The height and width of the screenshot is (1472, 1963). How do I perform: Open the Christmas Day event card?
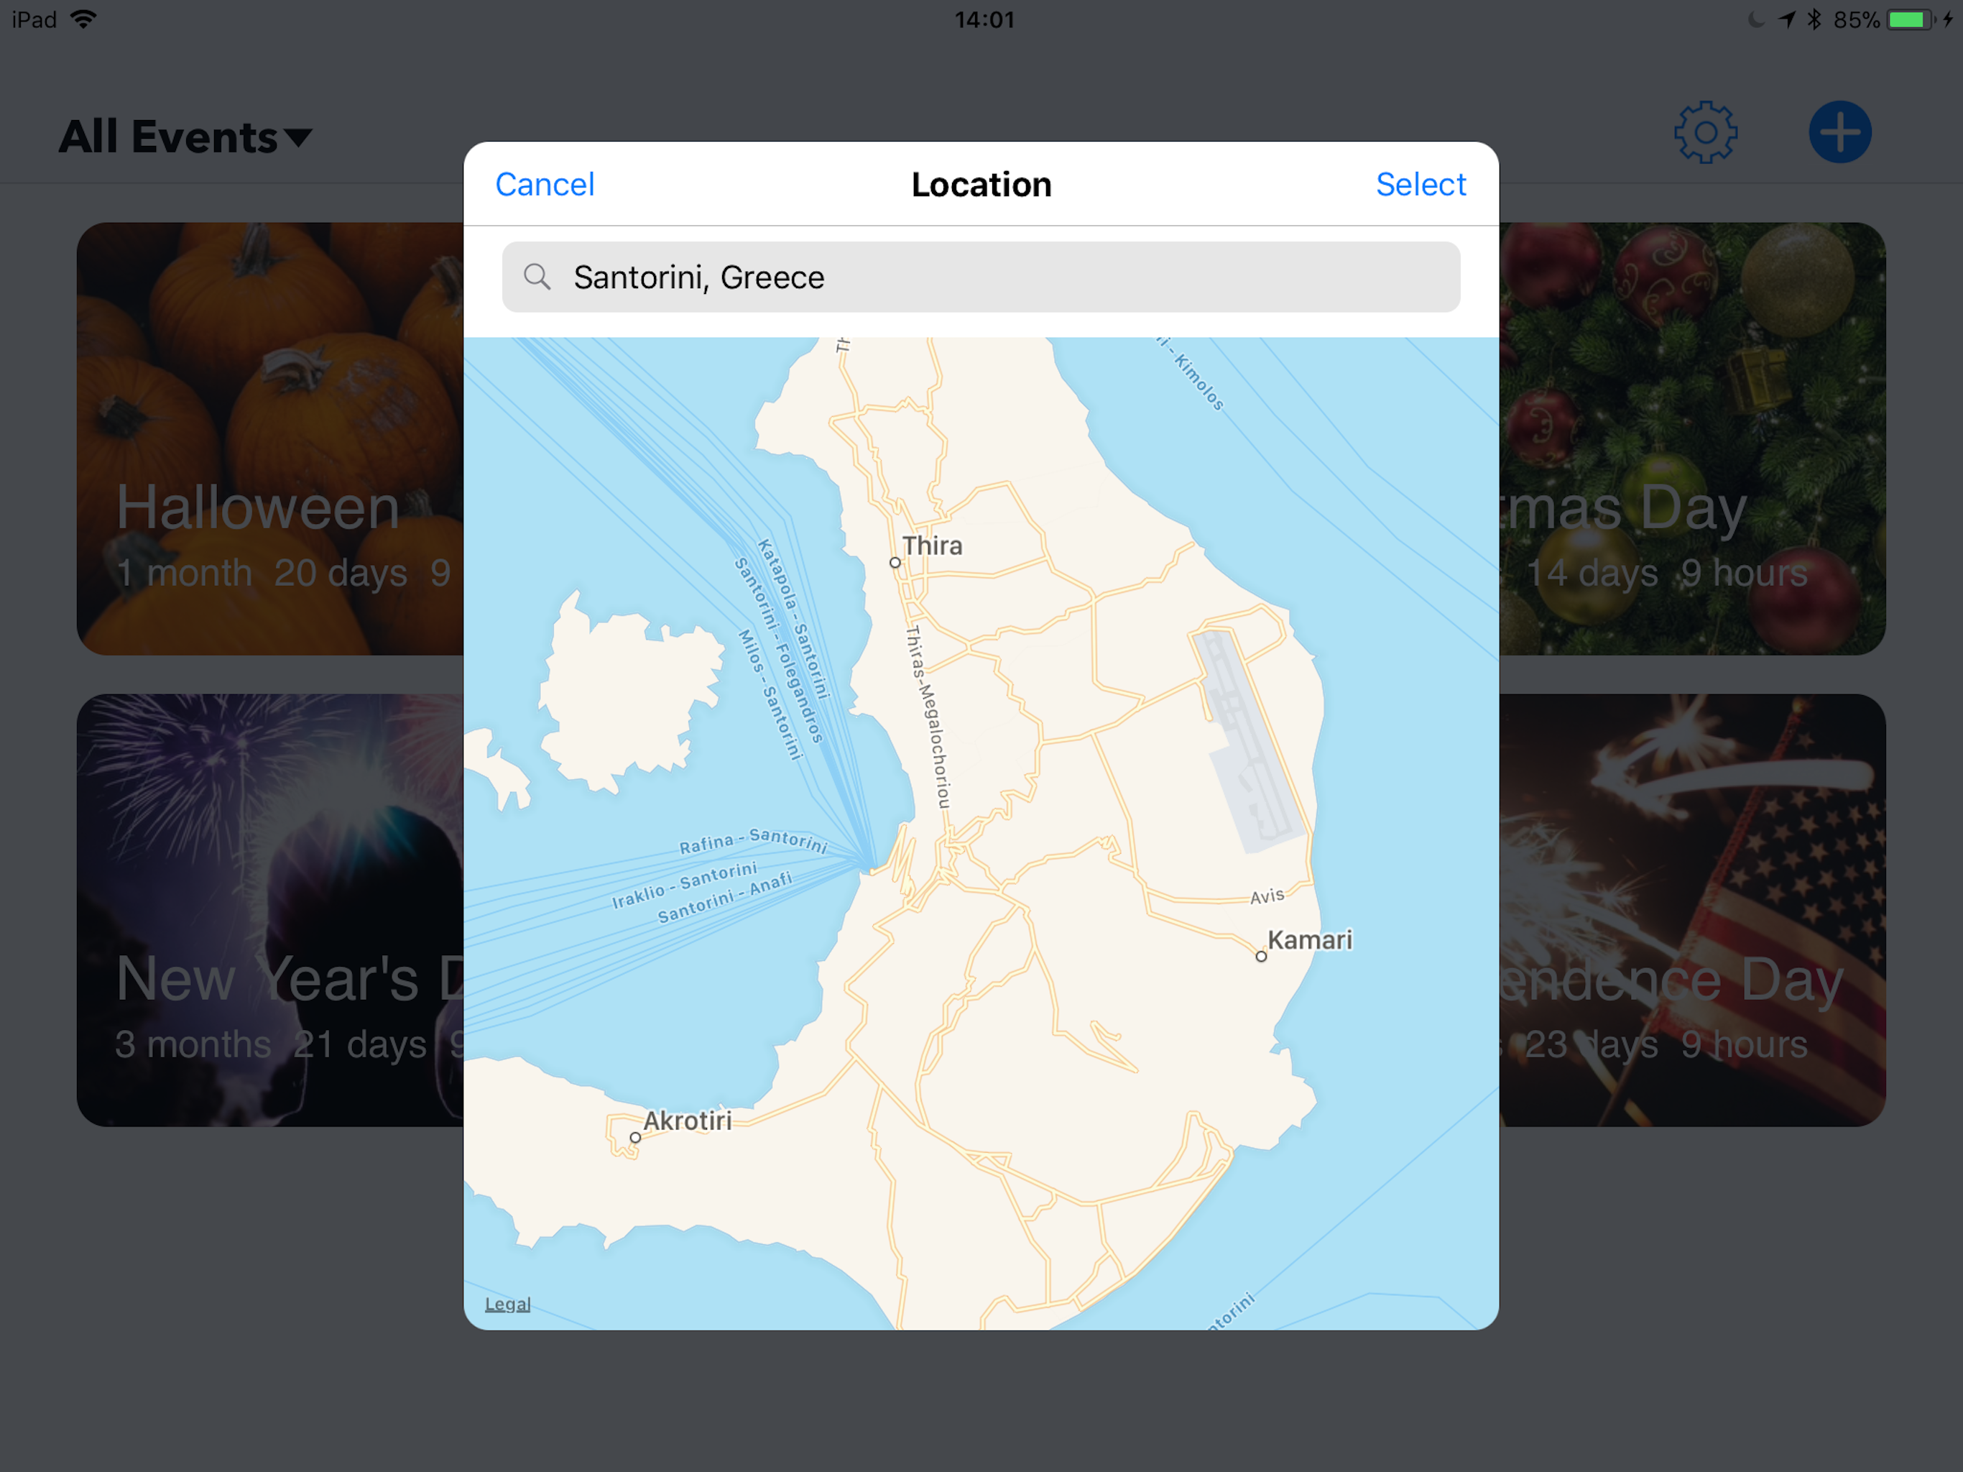[1692, 438]
